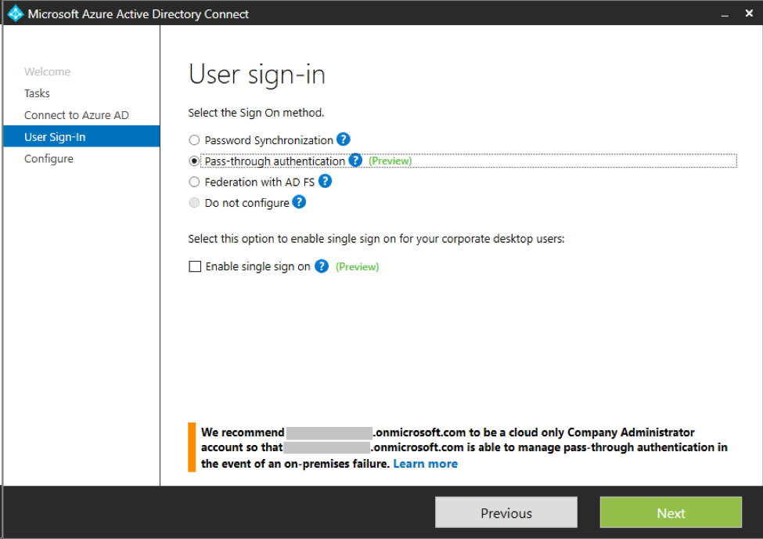763x539 pixels.
Task: Select User Sign-In in the sidebar
Action: pyautogui.click(x=56, y=136)
